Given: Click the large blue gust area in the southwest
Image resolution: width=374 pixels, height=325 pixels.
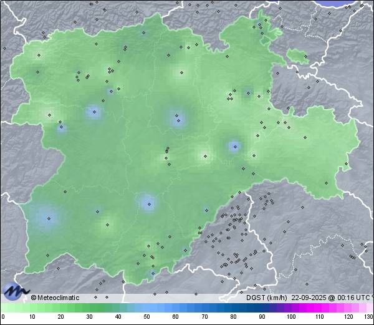Looking at the screenshot, I should click(48, 218).
